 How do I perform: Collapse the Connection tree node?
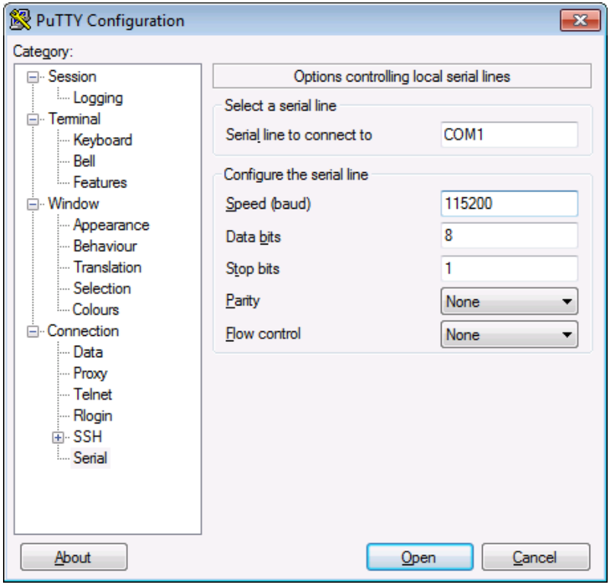pyautogui.click(x=33, y=331)
